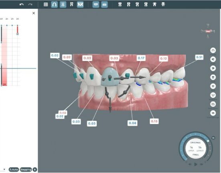Screen dimensions: 221x173
Task: Select third tooth movement tool icon
Action: (x=137, y=4)
